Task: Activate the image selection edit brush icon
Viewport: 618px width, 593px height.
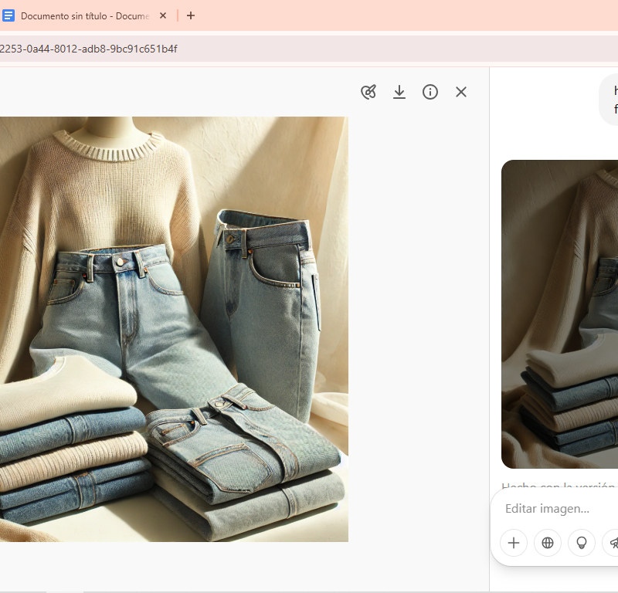Action: (x=368, y=92)
